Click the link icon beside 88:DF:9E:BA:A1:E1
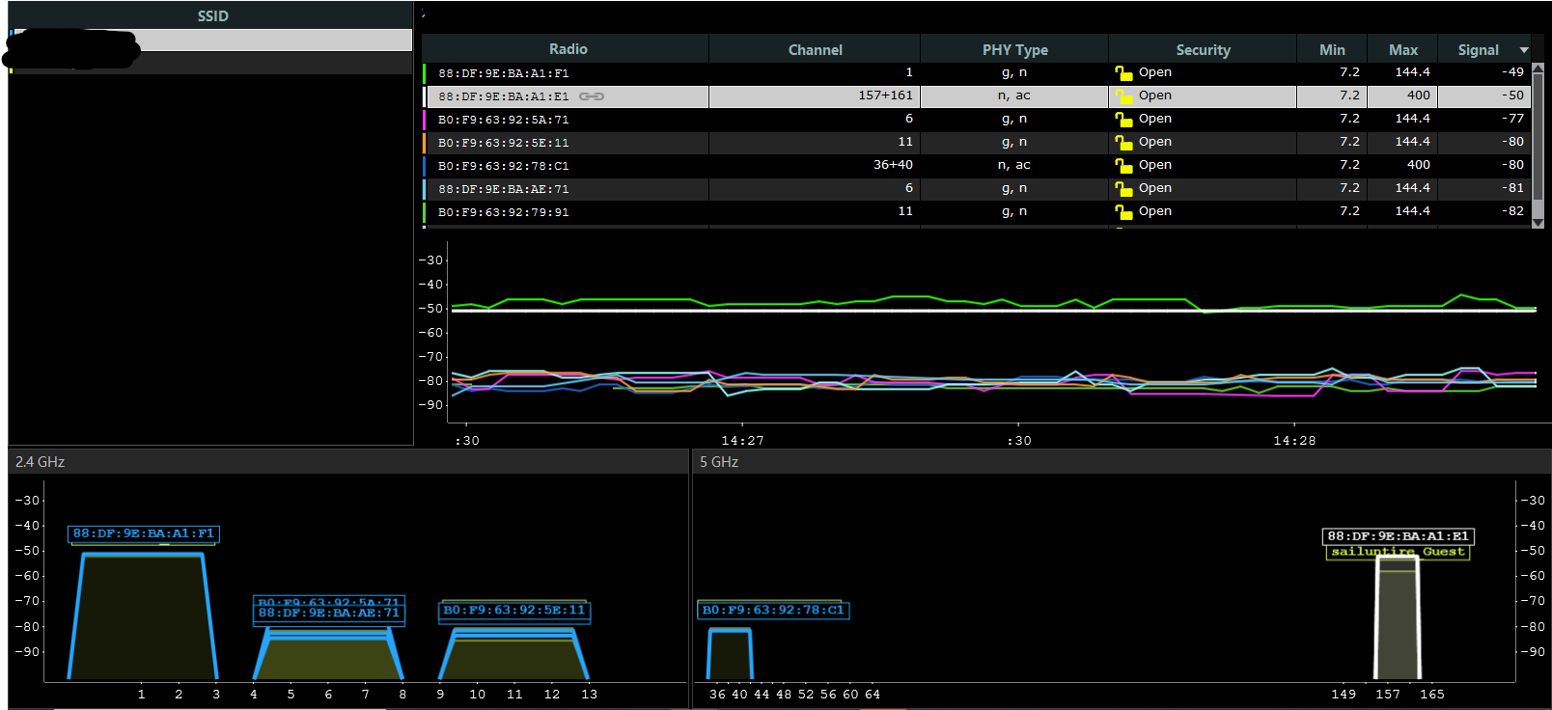 (x=592, y=96)
